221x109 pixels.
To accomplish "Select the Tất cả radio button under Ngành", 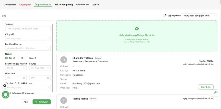I will coord(6,58).
